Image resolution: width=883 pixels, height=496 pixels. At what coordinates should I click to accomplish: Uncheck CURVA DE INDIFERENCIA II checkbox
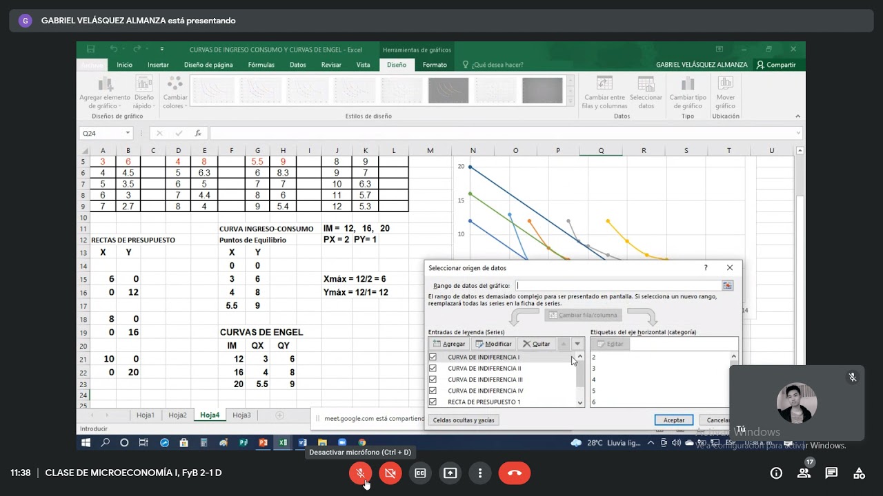(x=433, y=368)
